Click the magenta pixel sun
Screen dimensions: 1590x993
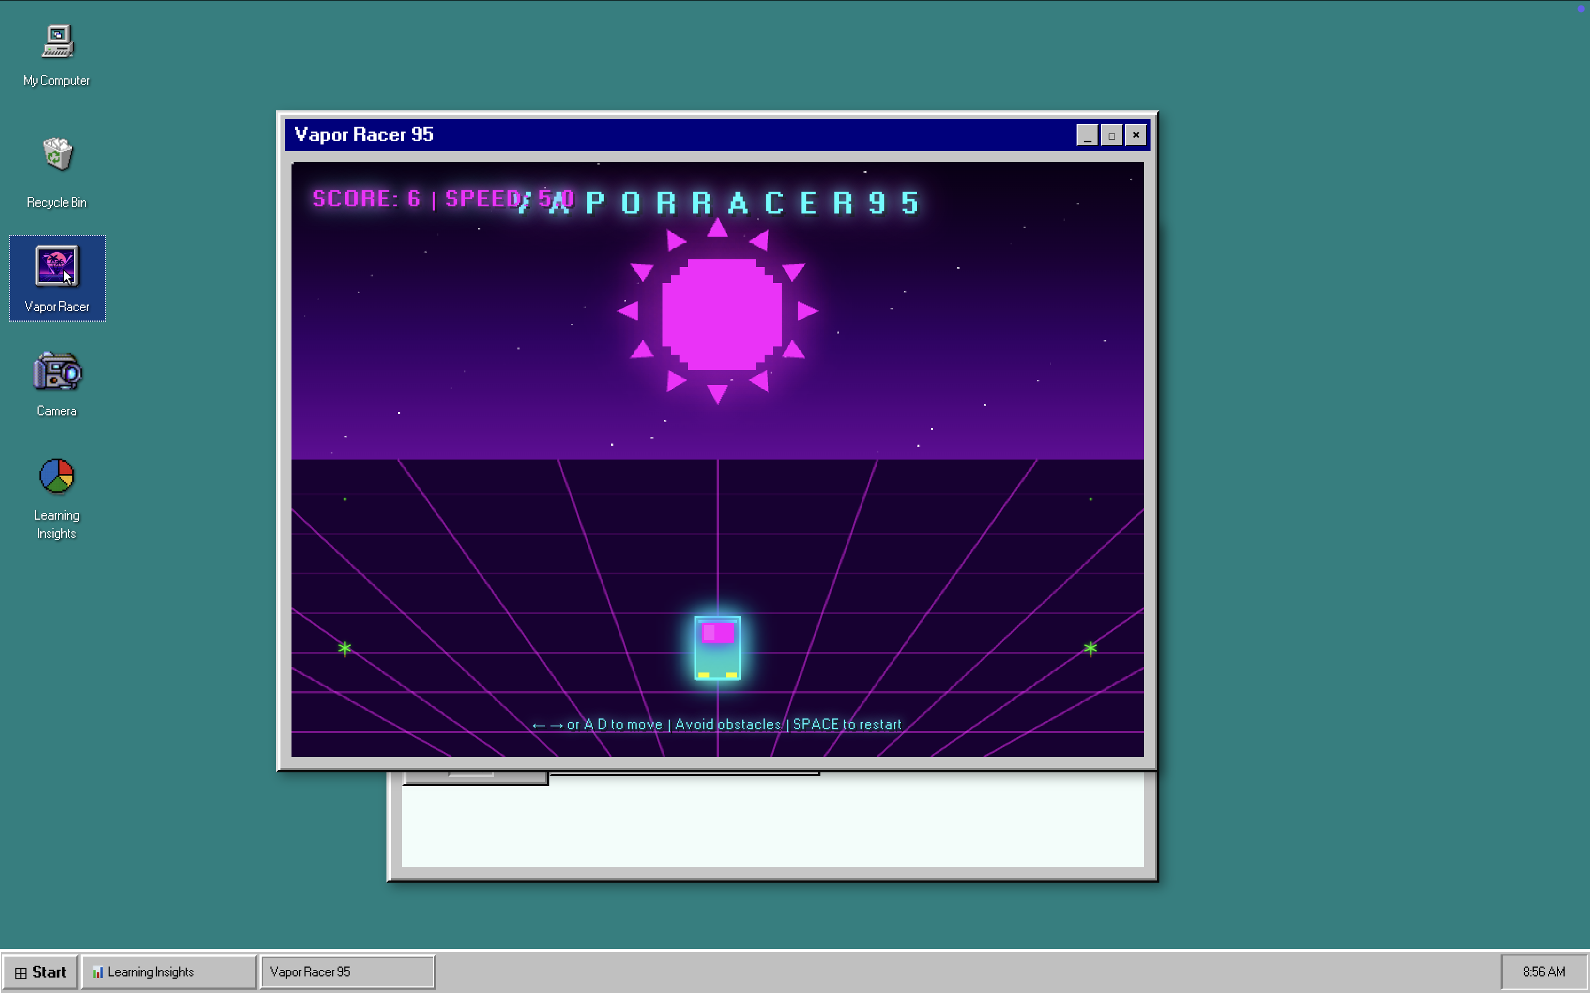pos(721,314)
